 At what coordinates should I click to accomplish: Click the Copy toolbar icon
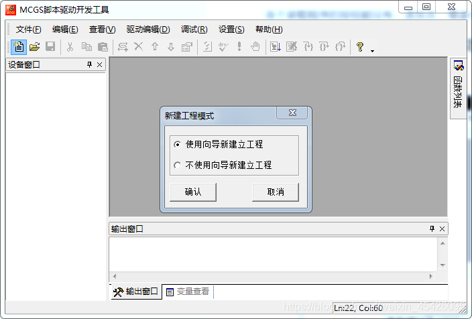(86, 47)
